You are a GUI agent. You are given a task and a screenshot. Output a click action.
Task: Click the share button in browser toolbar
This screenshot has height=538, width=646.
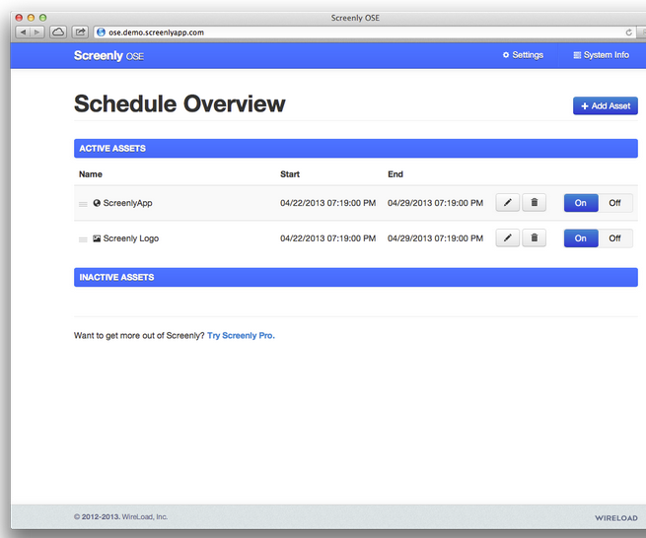[80, 33]
